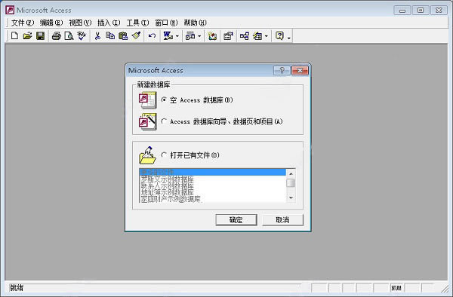This screenshot has width=453, height=297.
Task: Click the Relationships toolbar icon
Action: pyautogui.click(x=244, y=35)
